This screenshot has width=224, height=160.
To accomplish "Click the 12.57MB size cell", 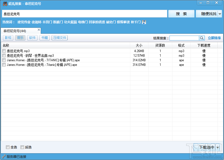I will point(139,55).
